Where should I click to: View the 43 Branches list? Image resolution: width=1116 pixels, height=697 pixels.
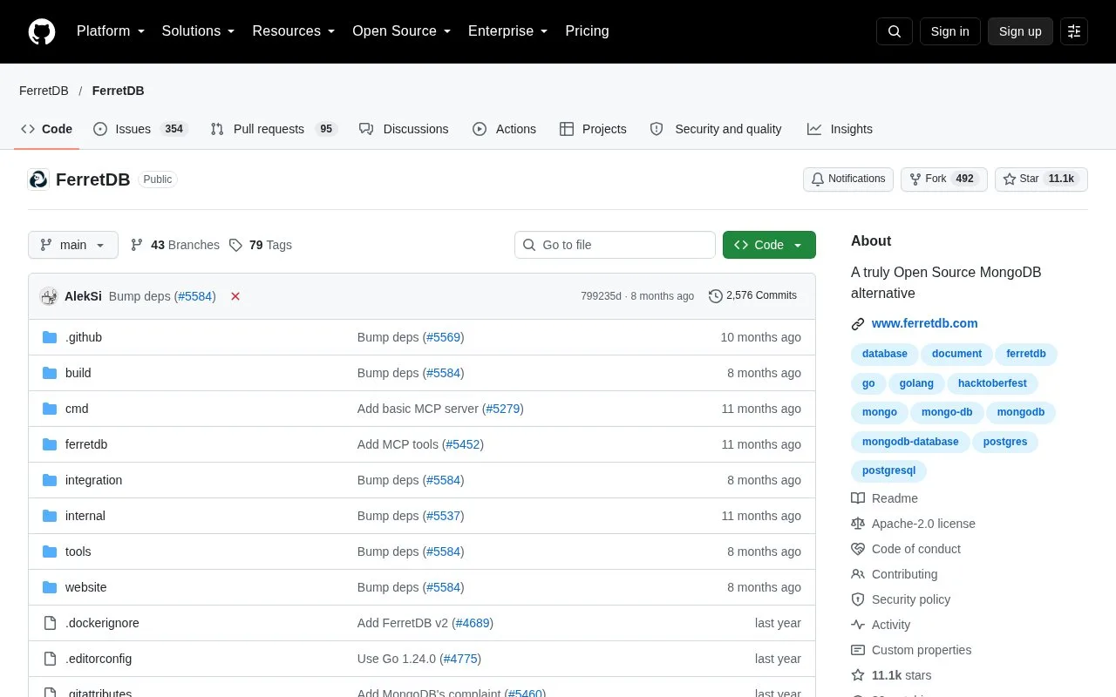(175, 245)
